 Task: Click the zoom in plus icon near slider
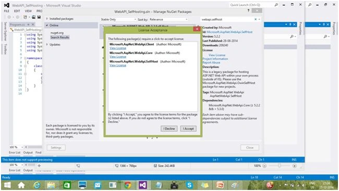[x=294, y=165]
